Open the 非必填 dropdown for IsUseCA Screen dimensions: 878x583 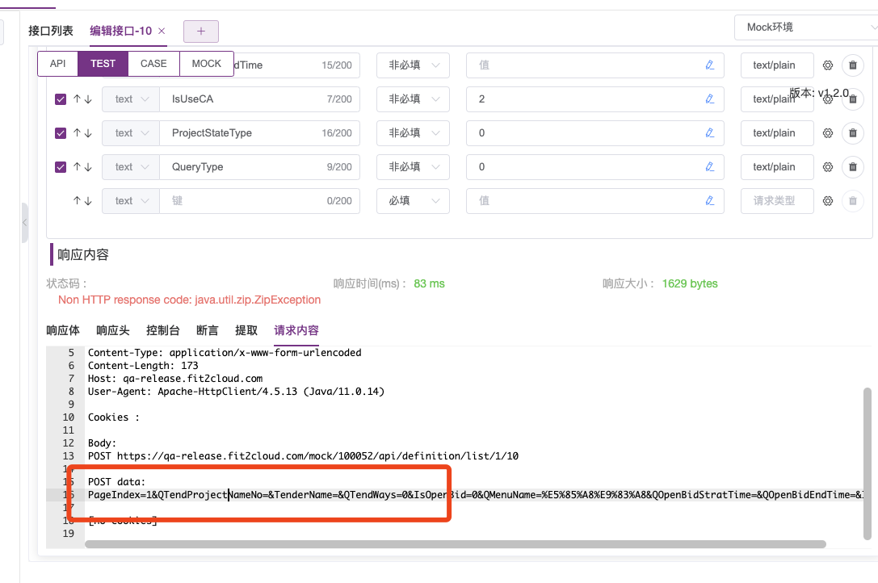click(413, 99)
